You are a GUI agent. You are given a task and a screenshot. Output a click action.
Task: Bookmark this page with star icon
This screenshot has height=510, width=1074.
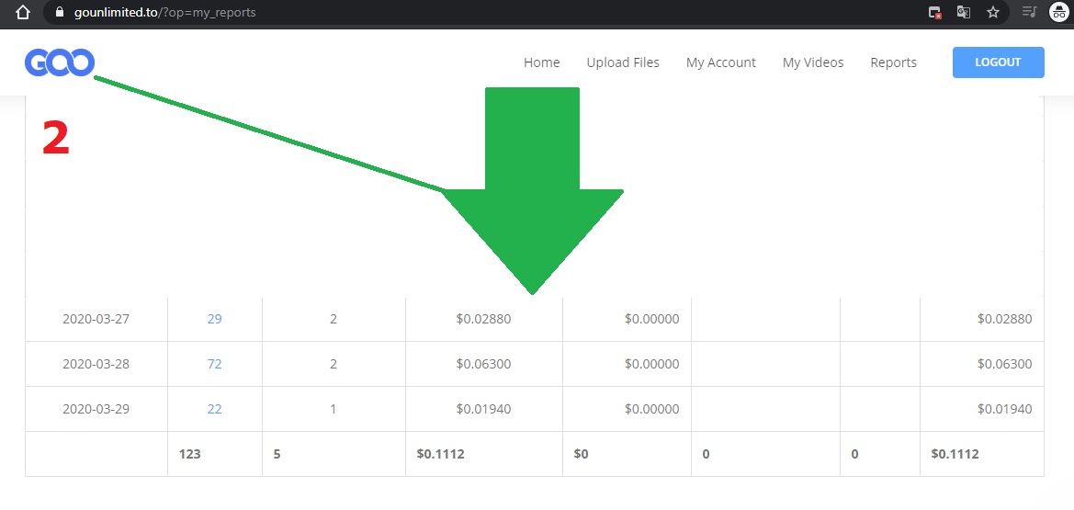(993, 12)
